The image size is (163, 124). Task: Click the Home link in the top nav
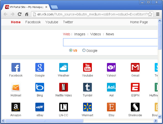point(16,22)
